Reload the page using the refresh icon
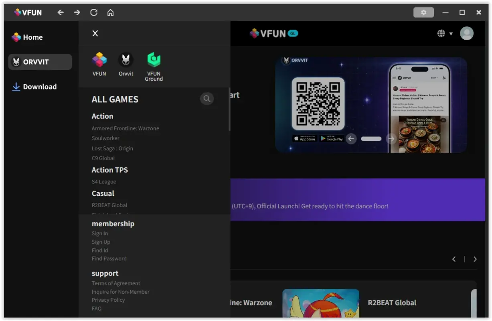The image size is (492, 321). [93, 12]
